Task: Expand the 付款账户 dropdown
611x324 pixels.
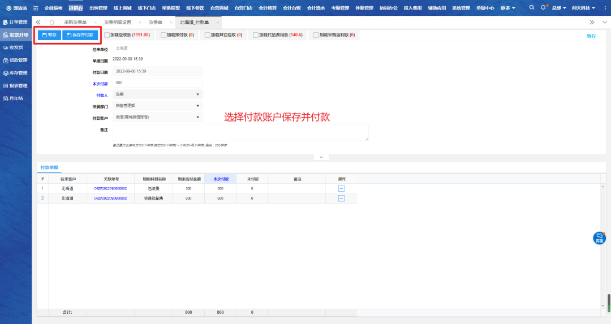Action: tap(158, 117)
